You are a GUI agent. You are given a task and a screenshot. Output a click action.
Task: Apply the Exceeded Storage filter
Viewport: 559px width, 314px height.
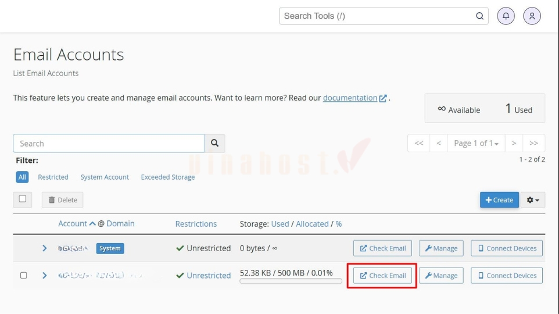[168, 177]
